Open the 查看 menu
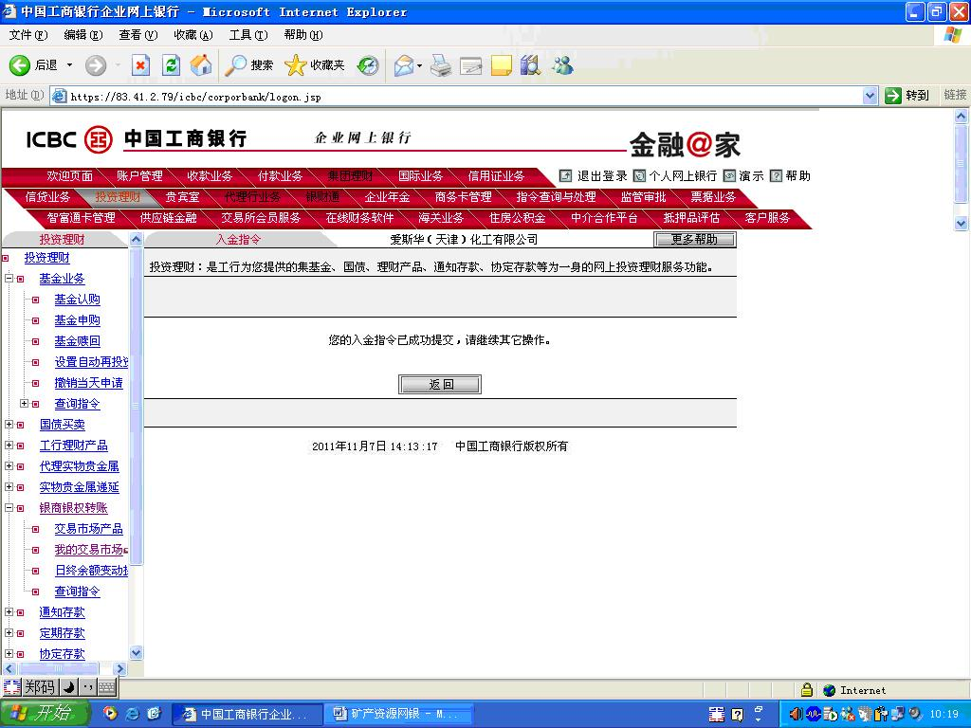This screenshot has width=971, height=728. 138,35
